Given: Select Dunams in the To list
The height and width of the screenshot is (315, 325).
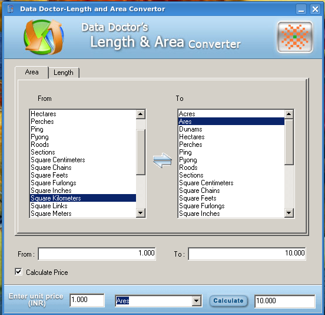Looking at the screenshot, I should point(191,129).
